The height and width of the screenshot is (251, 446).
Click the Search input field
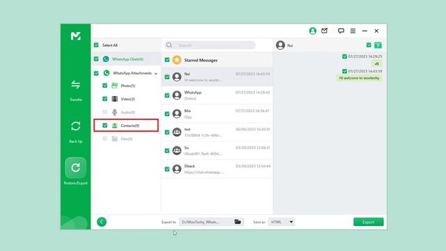(210, 45)
